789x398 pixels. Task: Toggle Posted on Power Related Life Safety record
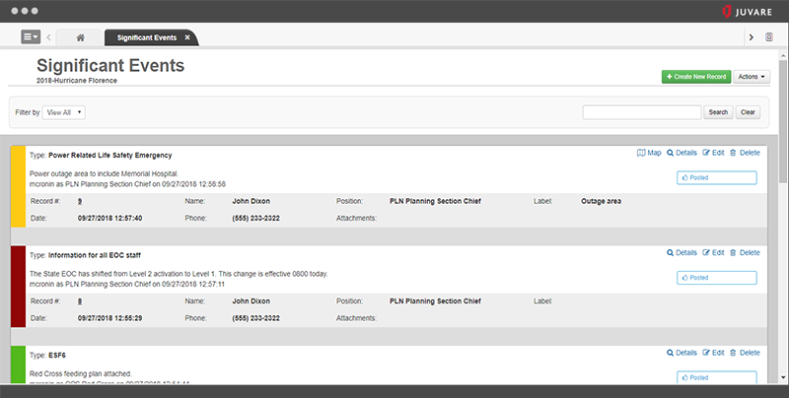[718, 178]
